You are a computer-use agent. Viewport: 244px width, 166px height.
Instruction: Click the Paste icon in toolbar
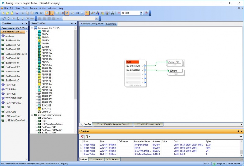click(32, 13)
